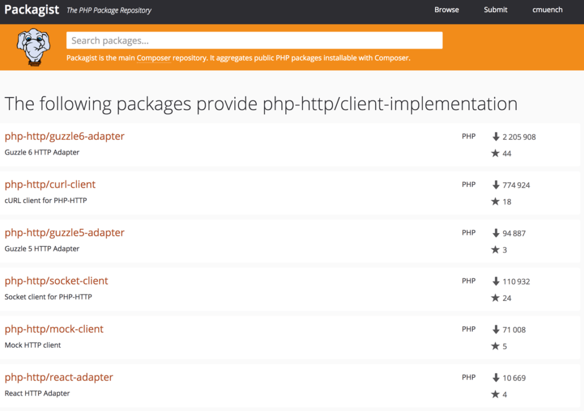Open the cmuench account menu
This screenshot has width=584, height=411.
547,9
